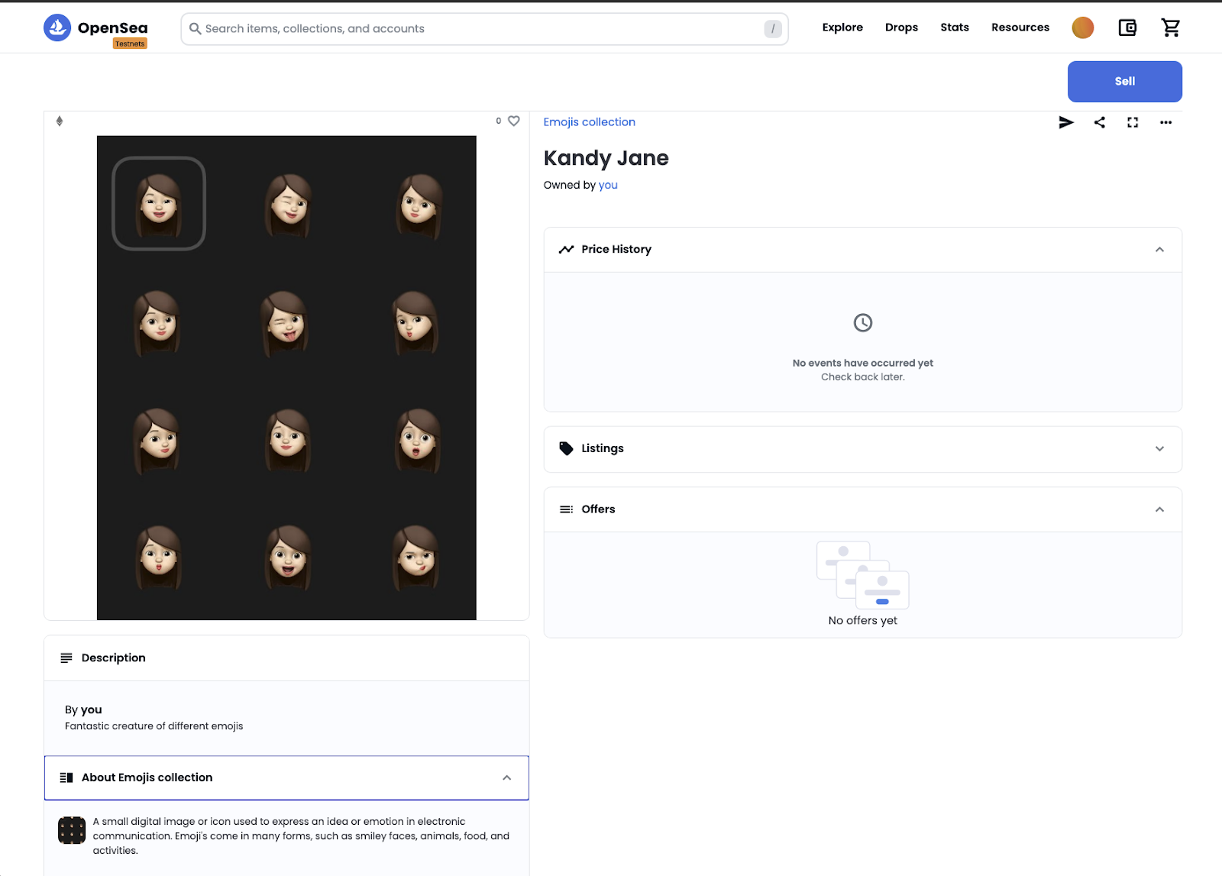Focus the search items input field
Viewport: 1222px width, 876px height.
point(481,29)
